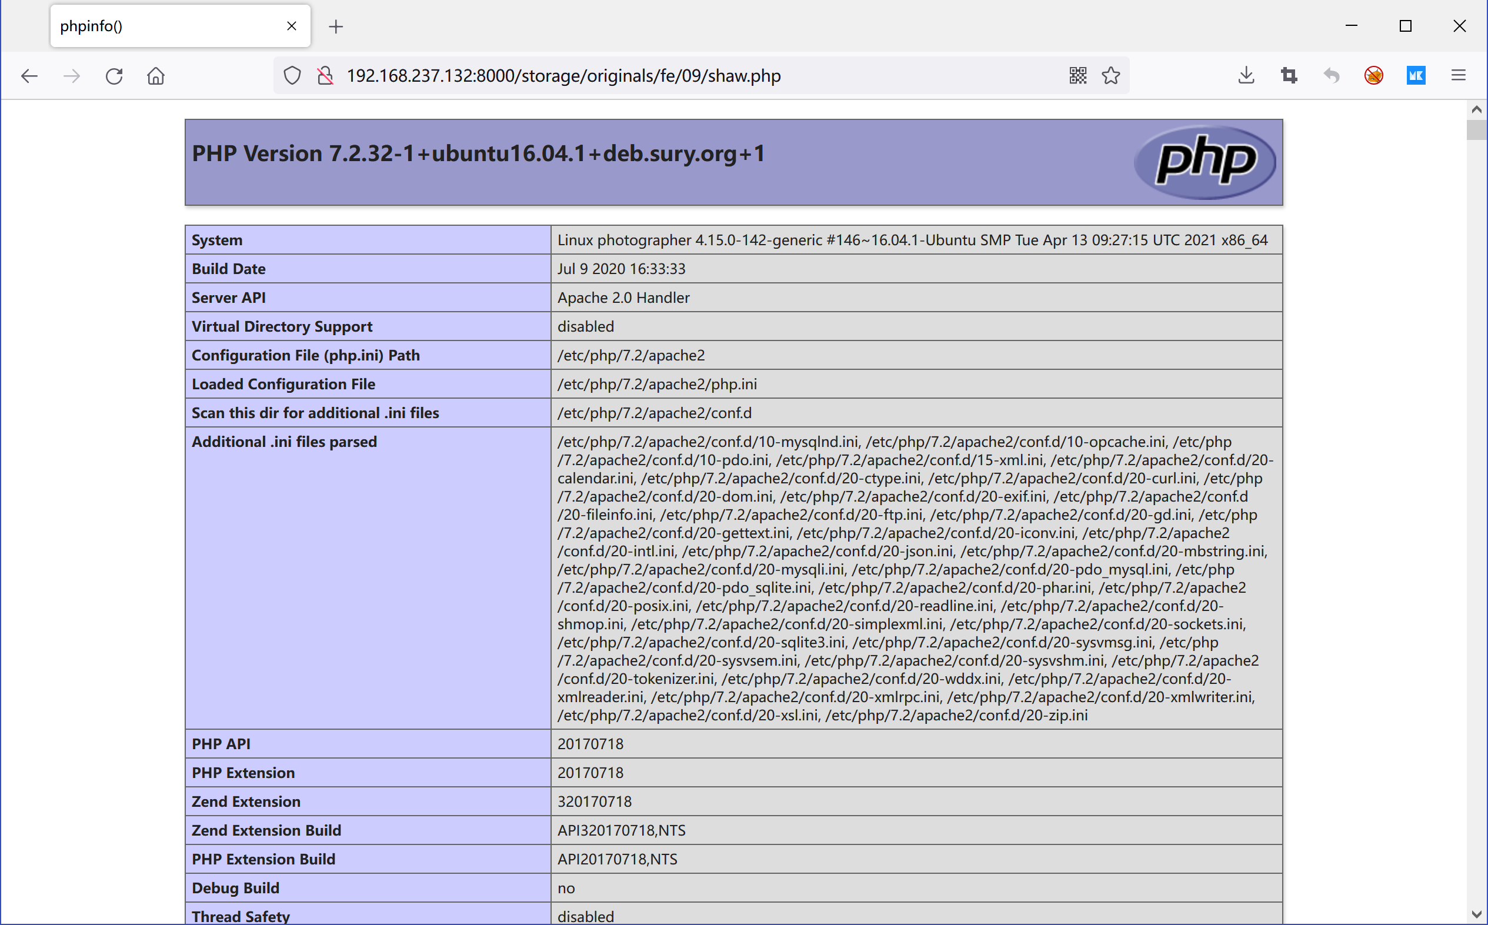1488x925 pixels.
Task: Click Configuration File (php.ini) Path label
Action: point(305,355)
